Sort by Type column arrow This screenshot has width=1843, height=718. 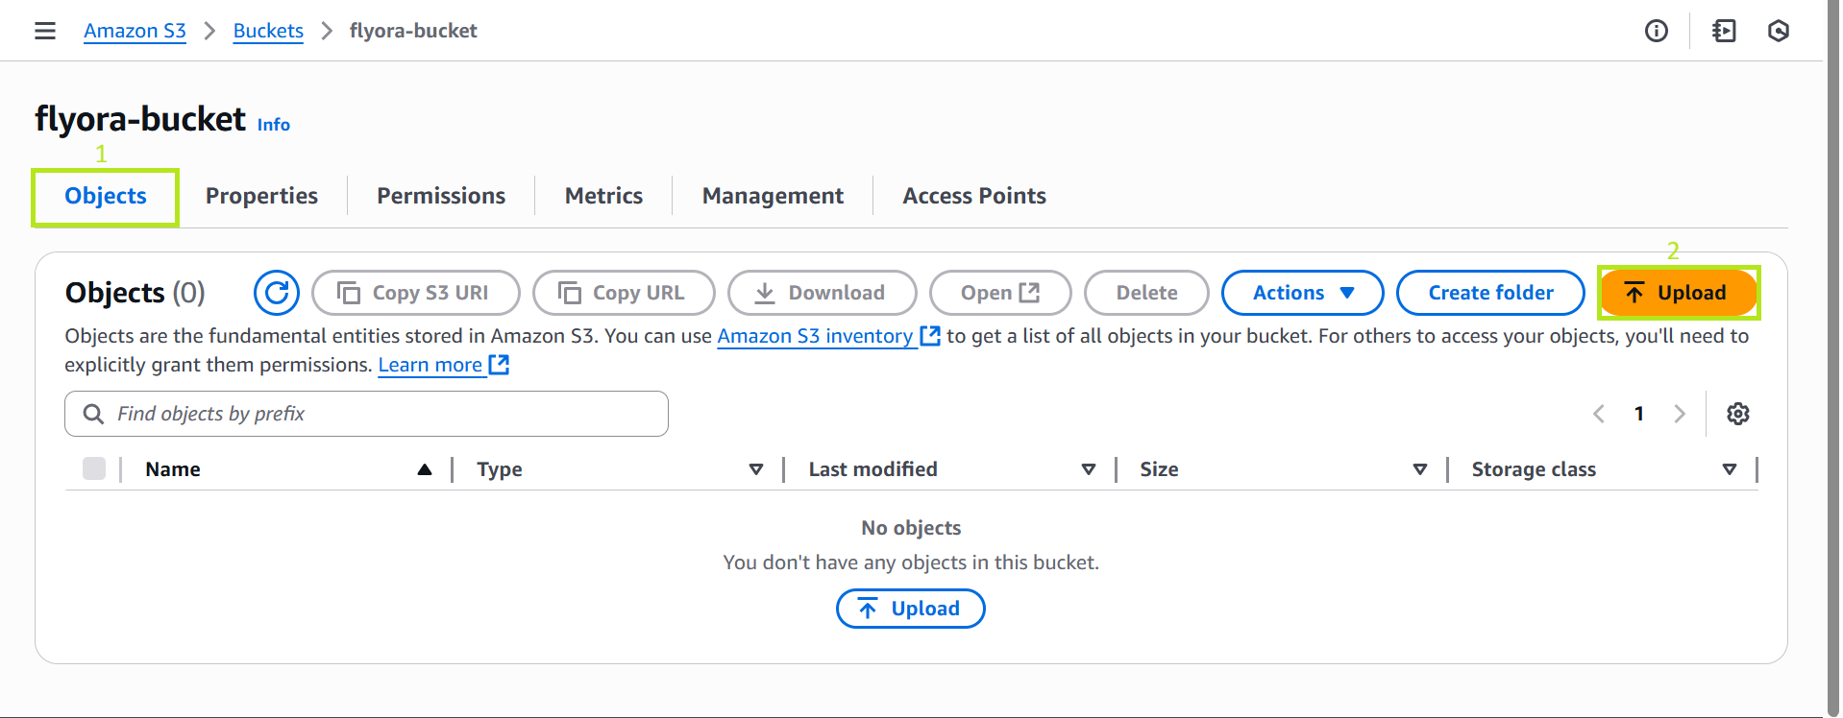[x=756, y=469]
